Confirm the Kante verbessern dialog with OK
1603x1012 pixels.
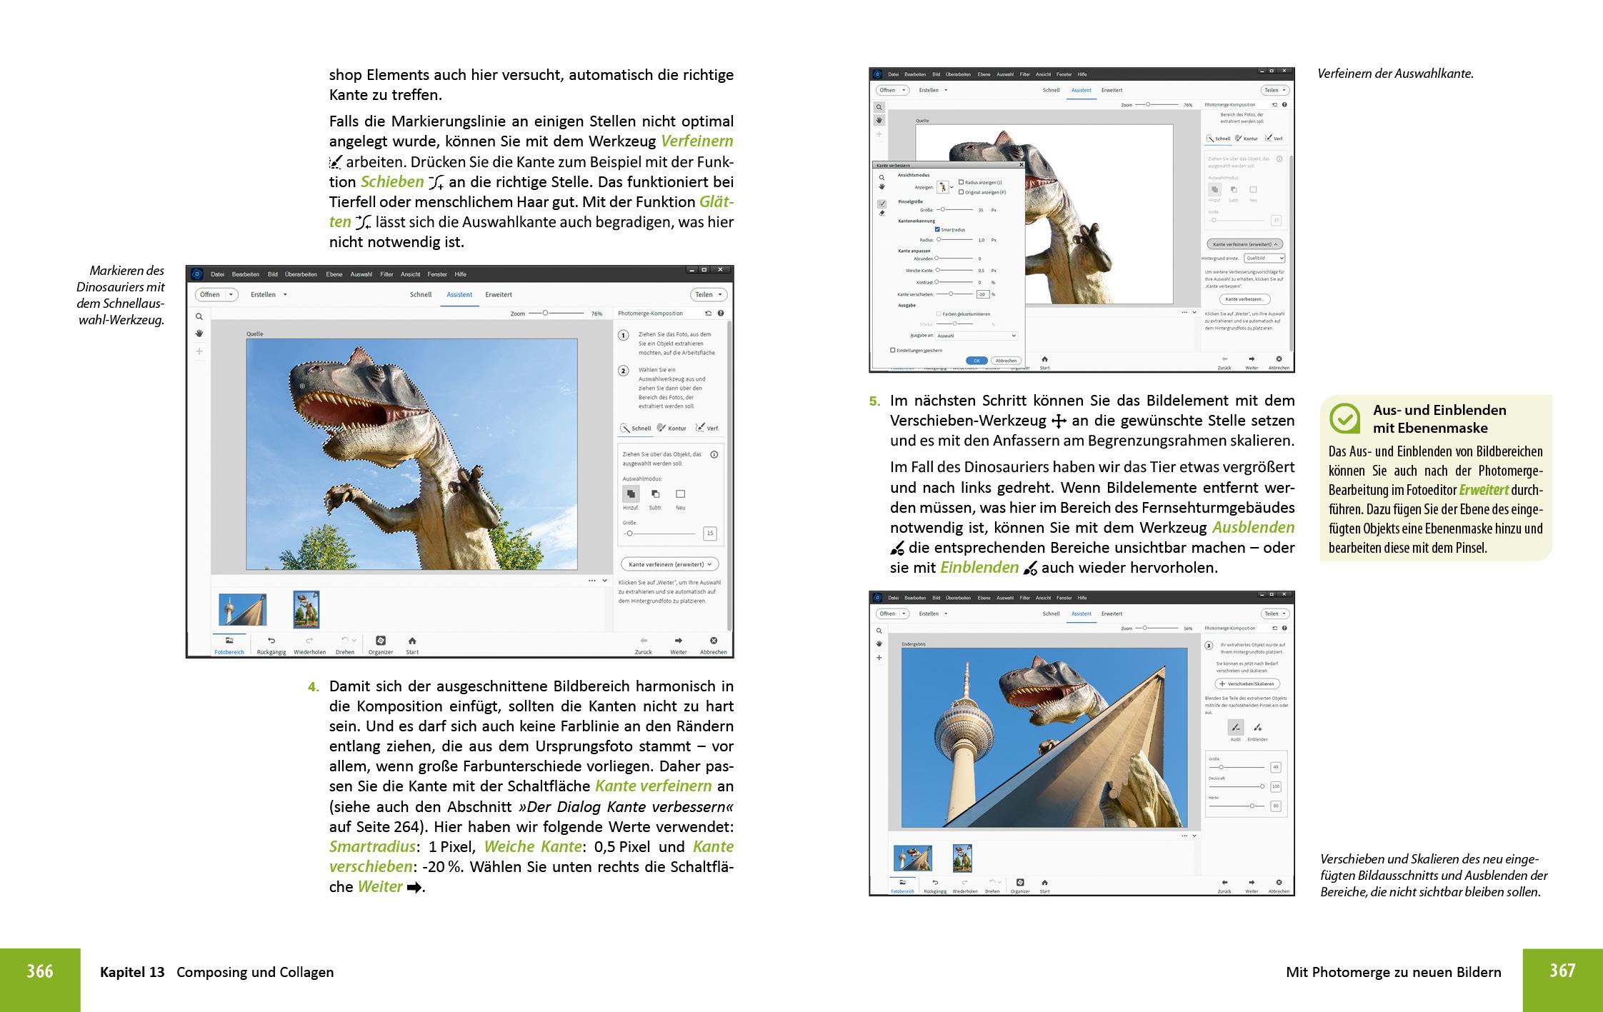[977, 361]
